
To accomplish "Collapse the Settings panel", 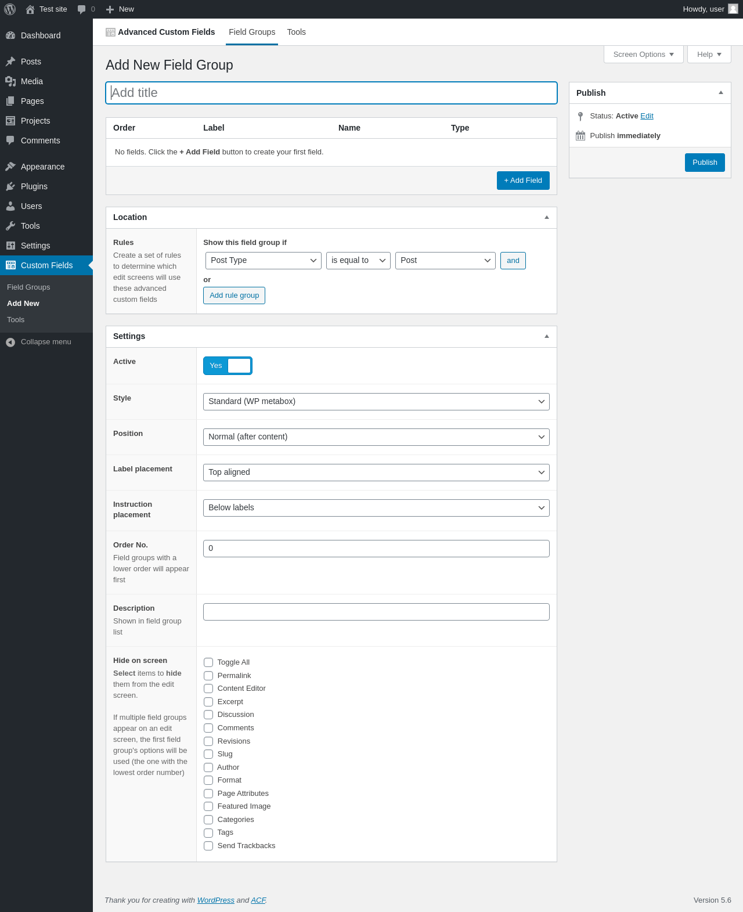I will click(546, 337).
